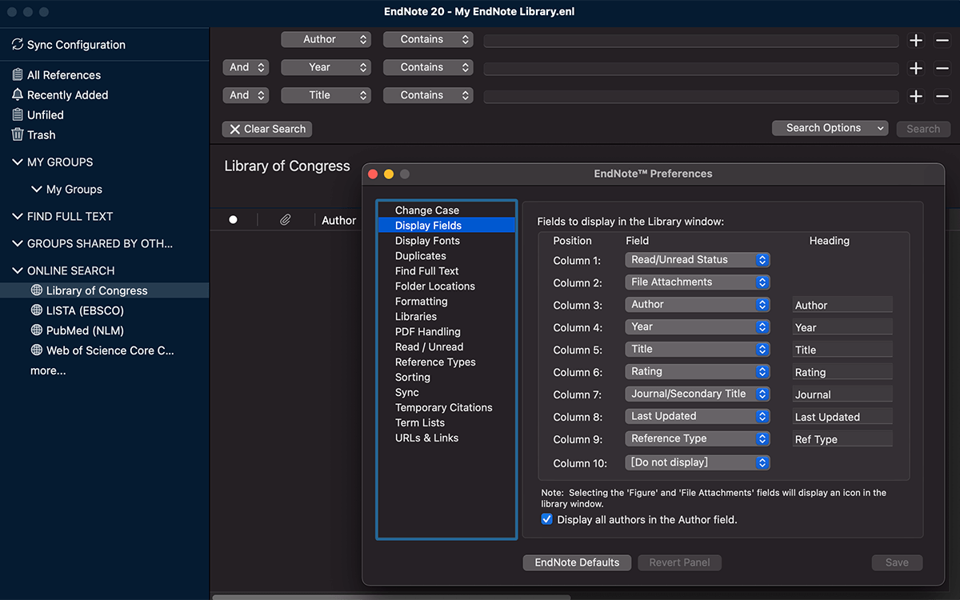This screenshot has height=600, width=960.
Task: Open Column 9 Reference Type dropdown
Action: tap(698, 439)
